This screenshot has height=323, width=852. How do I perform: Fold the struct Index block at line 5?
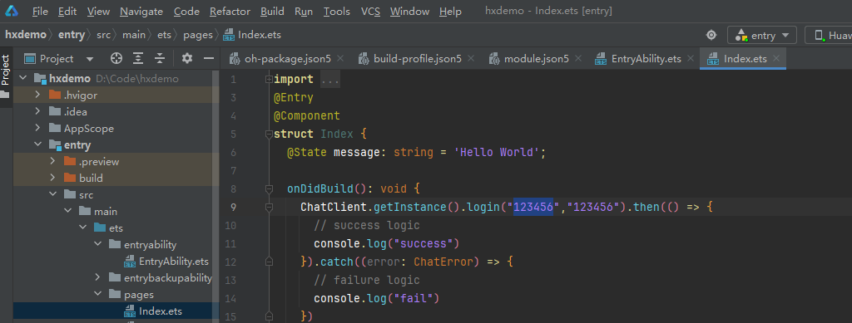[x=269, y=134]
